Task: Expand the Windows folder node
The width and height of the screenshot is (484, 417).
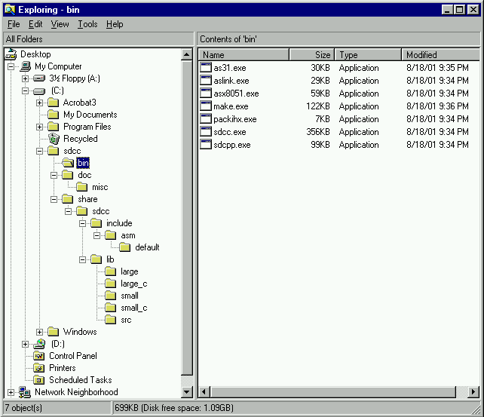Action: pyautogui.click(x=39, y=332)
